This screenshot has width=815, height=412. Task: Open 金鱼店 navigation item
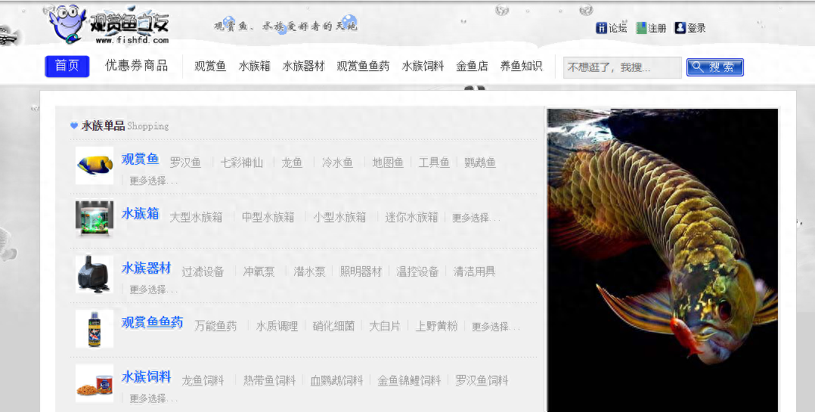click(x=472, y=67)
